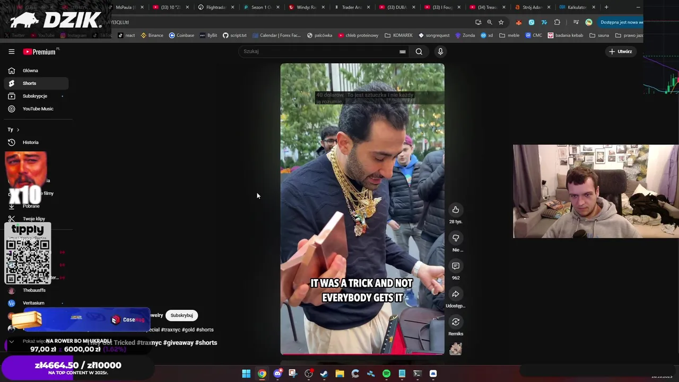Viewport: 679px width, 382px height.
Task: Open Chrome from the taskbar
Action: [x=262, y=374]
